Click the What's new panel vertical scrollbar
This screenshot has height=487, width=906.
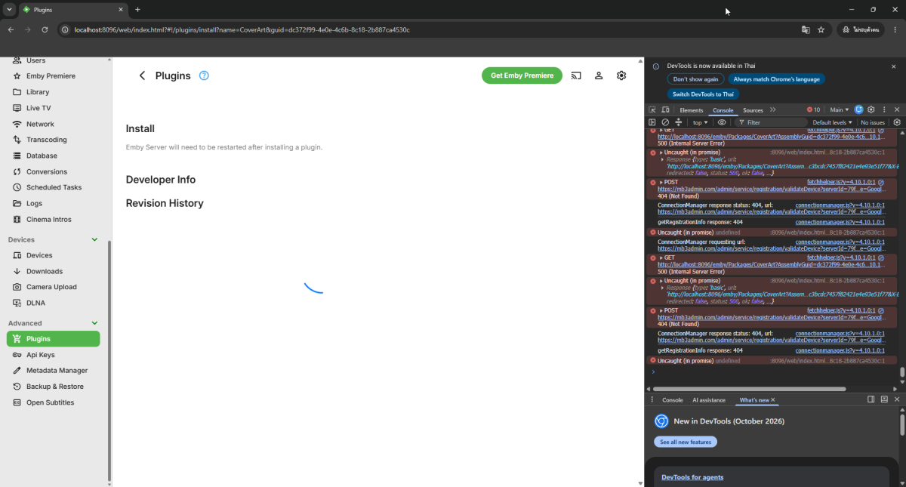point(902,424)
